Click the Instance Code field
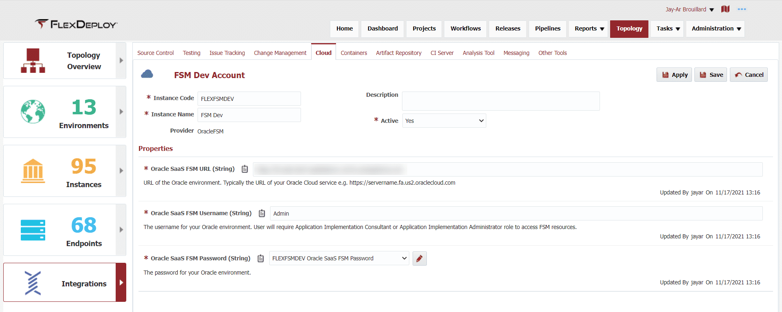The image size is (782, 312). tap(249, 99)
